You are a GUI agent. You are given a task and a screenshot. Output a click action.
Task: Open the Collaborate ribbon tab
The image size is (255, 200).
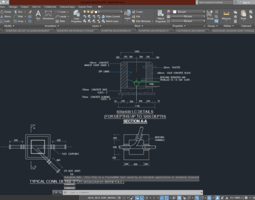(50, 7)
